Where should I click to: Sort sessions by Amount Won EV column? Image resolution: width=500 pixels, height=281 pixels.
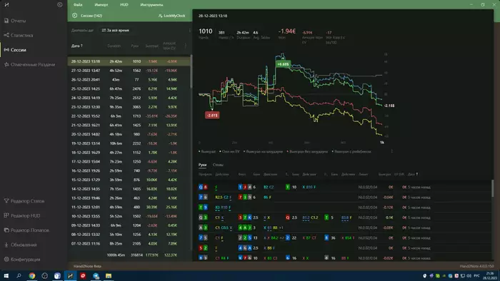[169, 46]
